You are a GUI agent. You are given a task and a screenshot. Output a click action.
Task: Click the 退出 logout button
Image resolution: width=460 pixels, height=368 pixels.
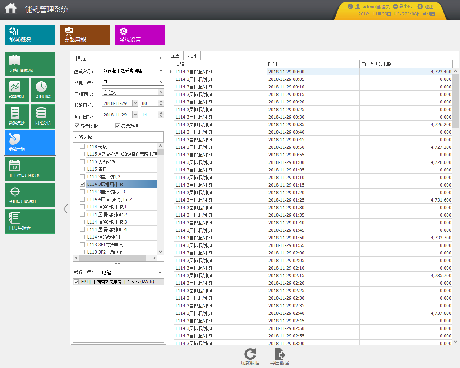coord(425,6)
